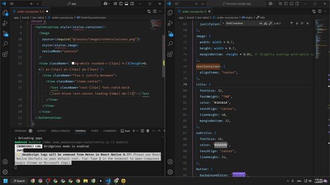Open Windows Start menu
The height and width of the screenshot is (185, 330).
tap(6, 181)
